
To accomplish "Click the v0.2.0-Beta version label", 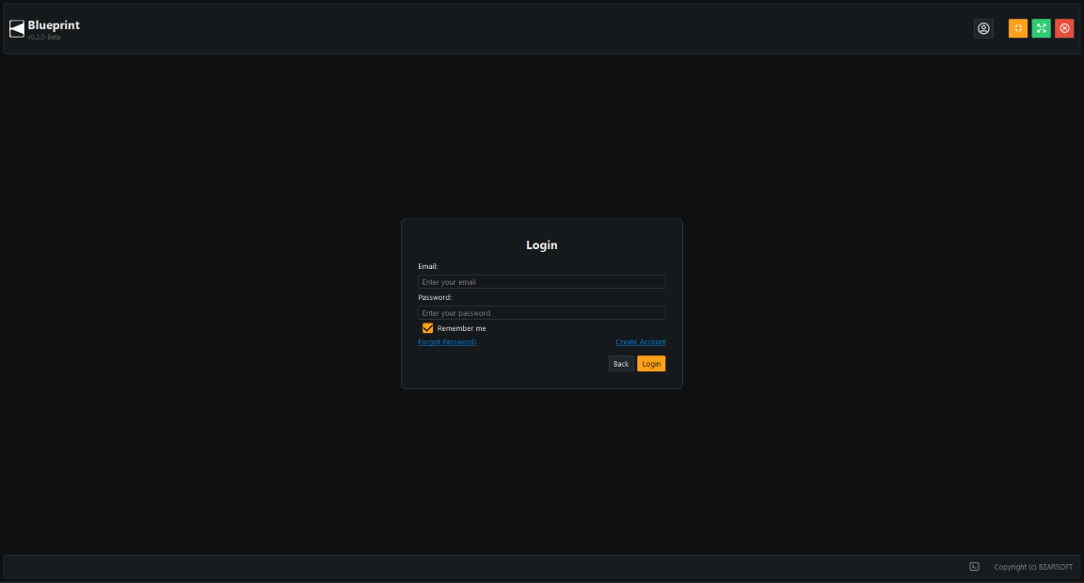I will [44, 38].
